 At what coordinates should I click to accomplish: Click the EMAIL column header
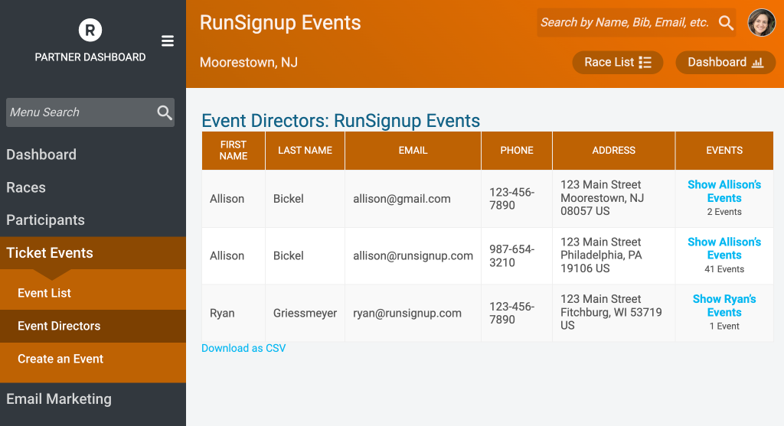coord(413,151)
